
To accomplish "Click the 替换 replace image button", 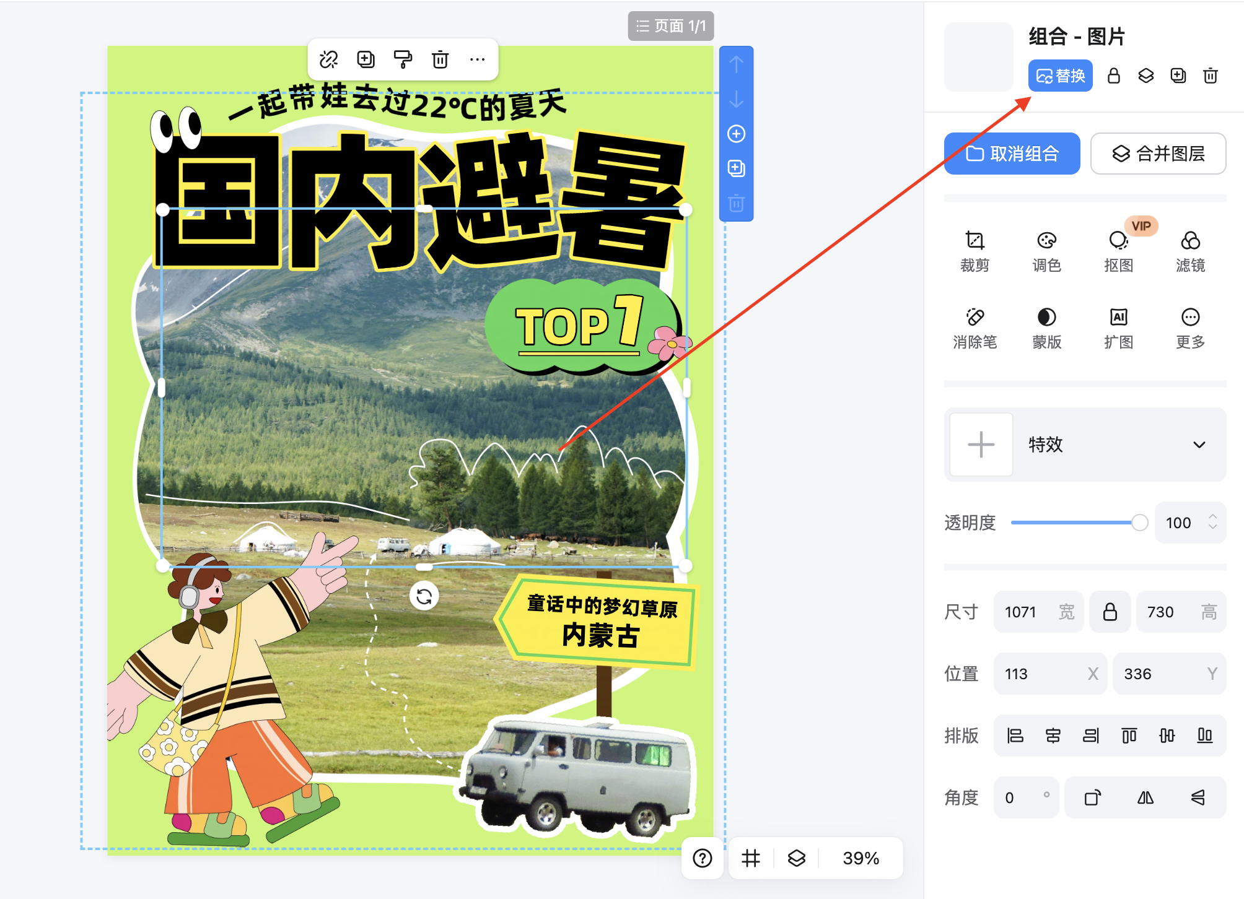I will [x=1060, y=76].
